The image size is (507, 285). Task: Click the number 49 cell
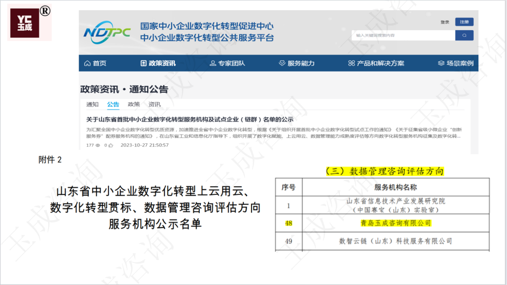pyautogui.click(x=288, y=242)
